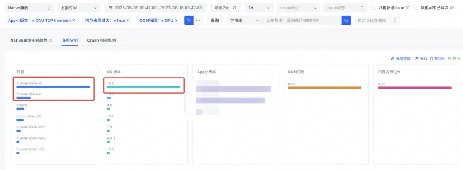Click the 选择维度 gear icon
The width and height of the screenshot is (463, 170).
tap(393, 58)
